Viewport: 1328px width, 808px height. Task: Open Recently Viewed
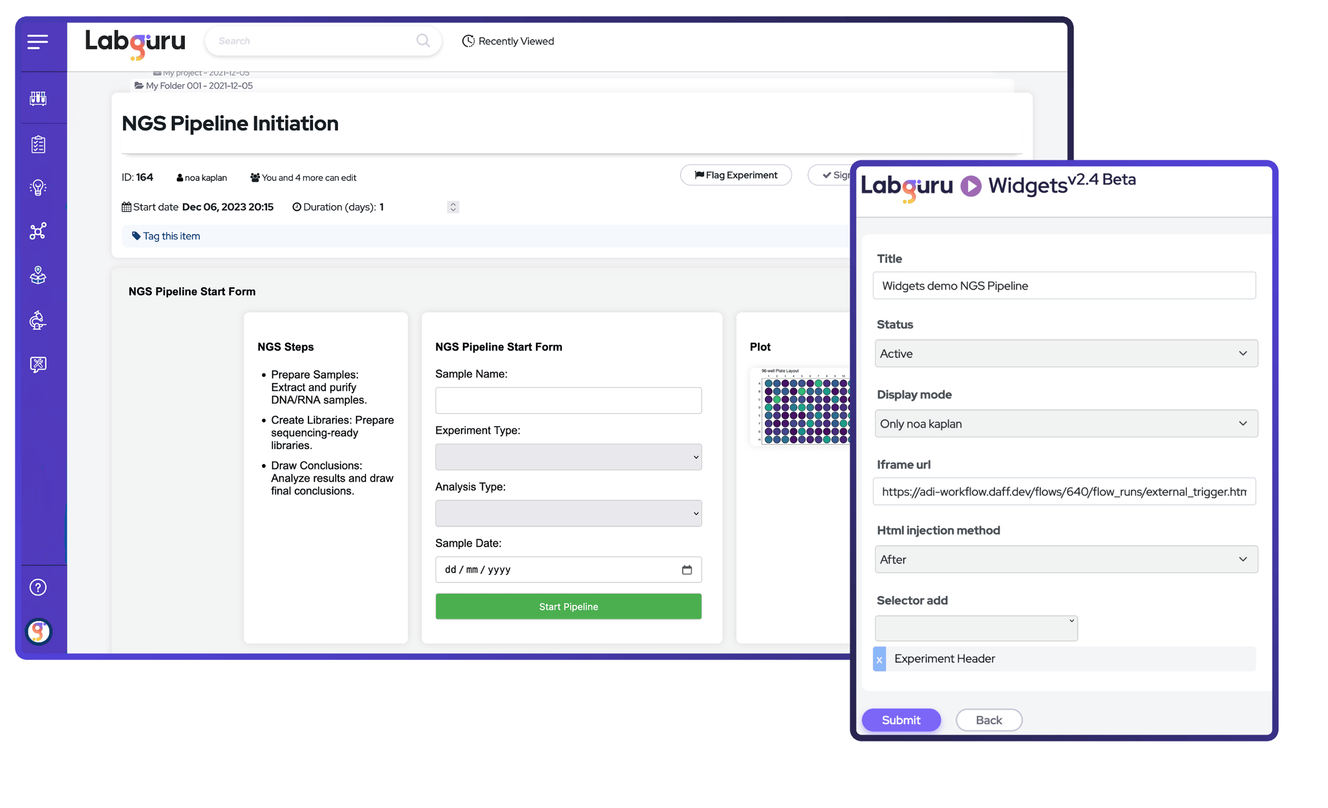[507, 41]
